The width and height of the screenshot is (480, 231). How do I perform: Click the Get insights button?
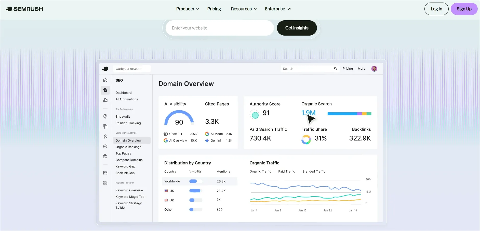tap(297, 28)
